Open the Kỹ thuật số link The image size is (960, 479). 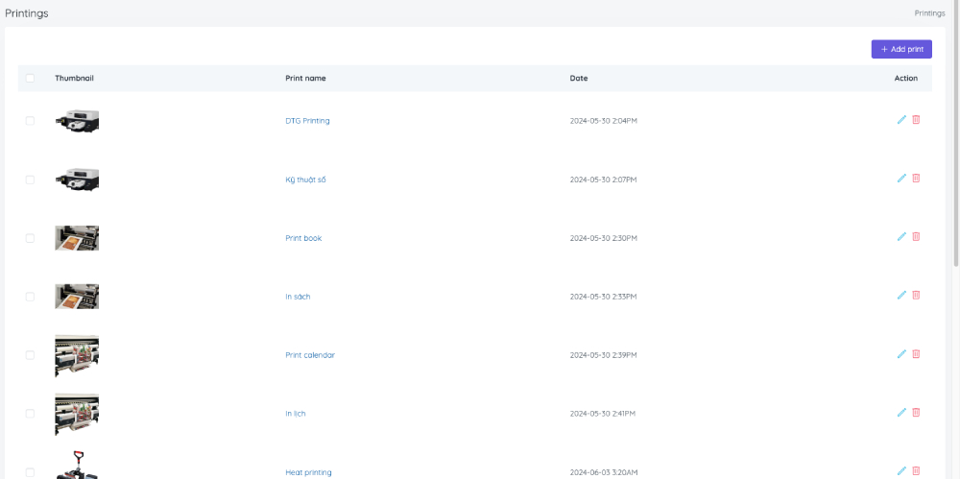(x=305, y=180)
